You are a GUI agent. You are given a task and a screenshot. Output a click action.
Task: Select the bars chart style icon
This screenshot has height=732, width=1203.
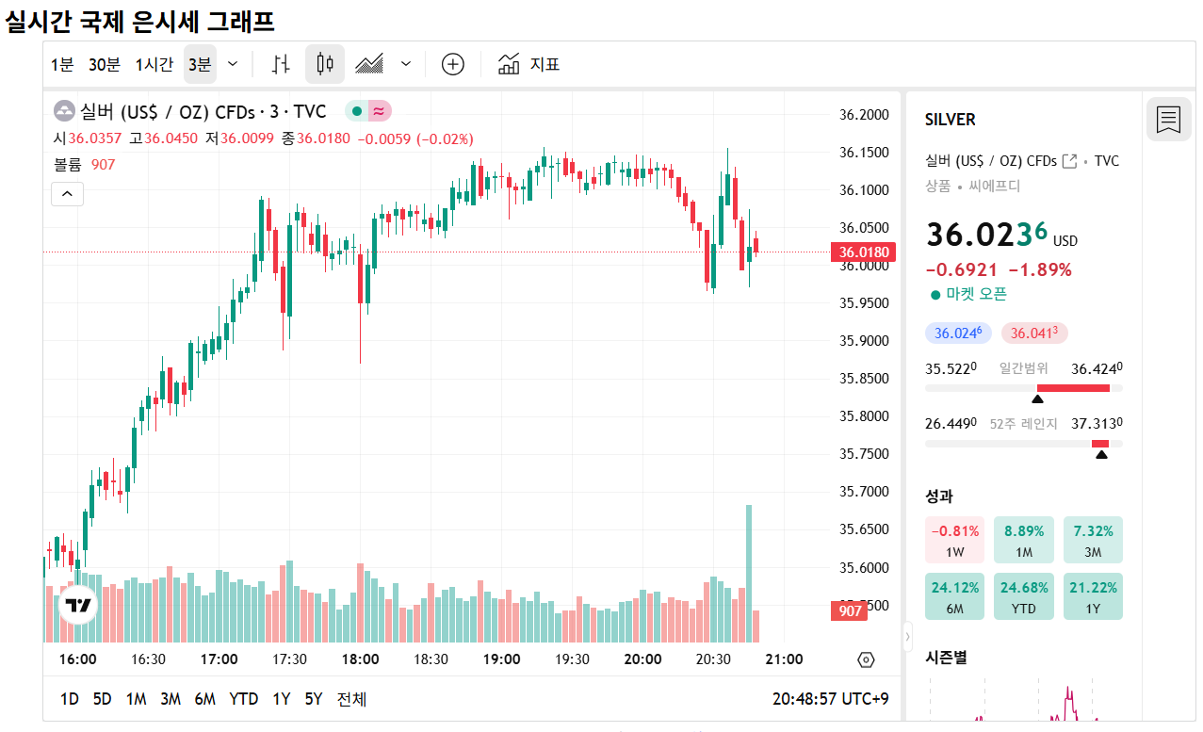click(281, 64)
